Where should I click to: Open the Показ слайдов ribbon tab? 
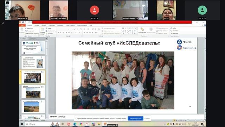(x=70, y=25)
